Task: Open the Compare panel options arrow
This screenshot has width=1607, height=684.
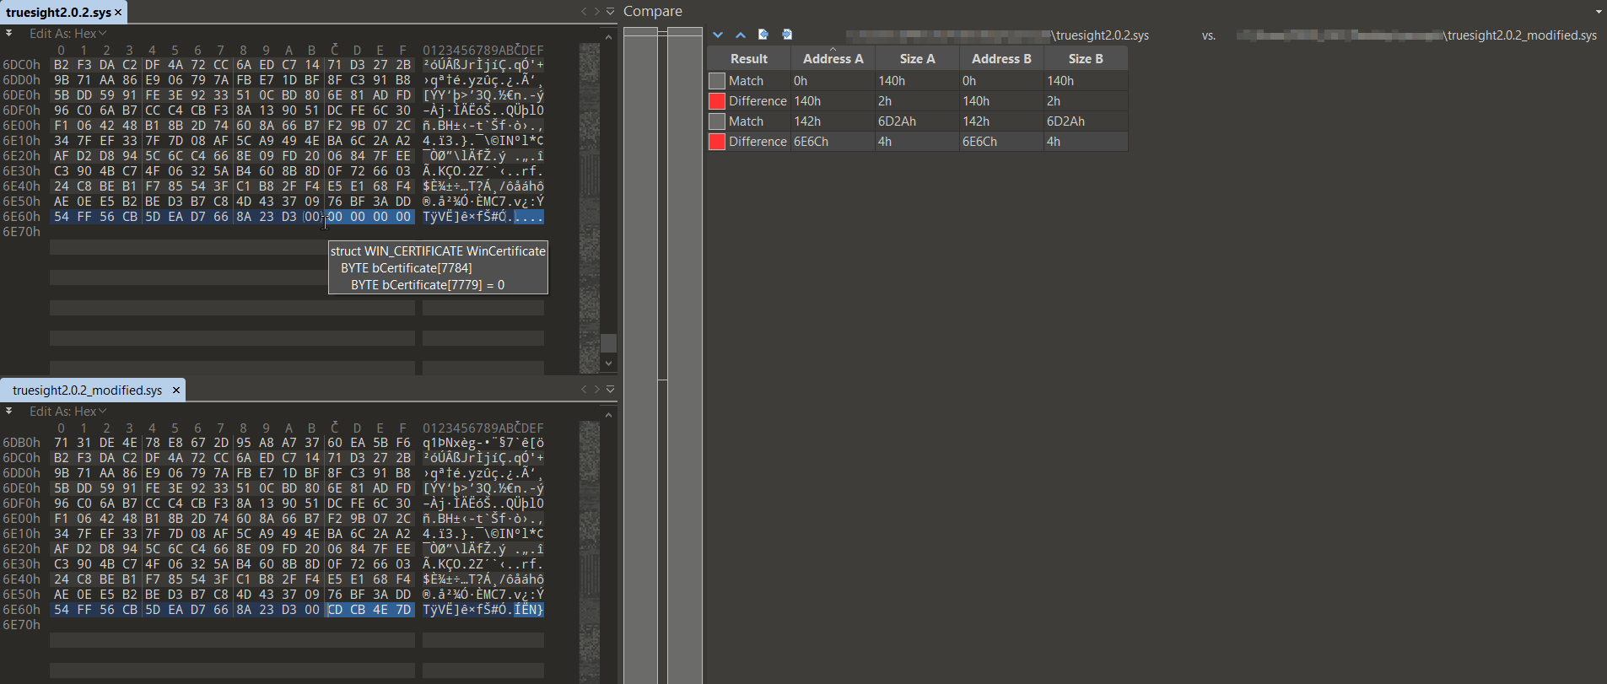Action: (1599, 12)
